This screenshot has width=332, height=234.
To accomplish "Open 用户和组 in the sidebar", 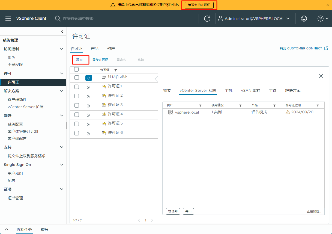I will [15, 173].
